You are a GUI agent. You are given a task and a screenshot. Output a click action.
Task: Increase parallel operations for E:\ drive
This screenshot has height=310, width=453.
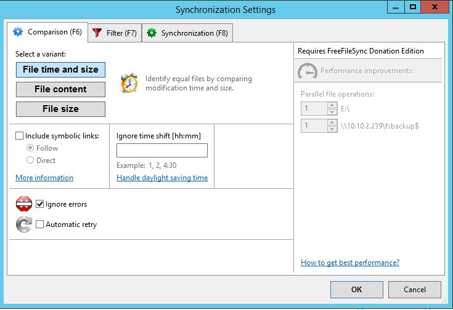[332, 106]
